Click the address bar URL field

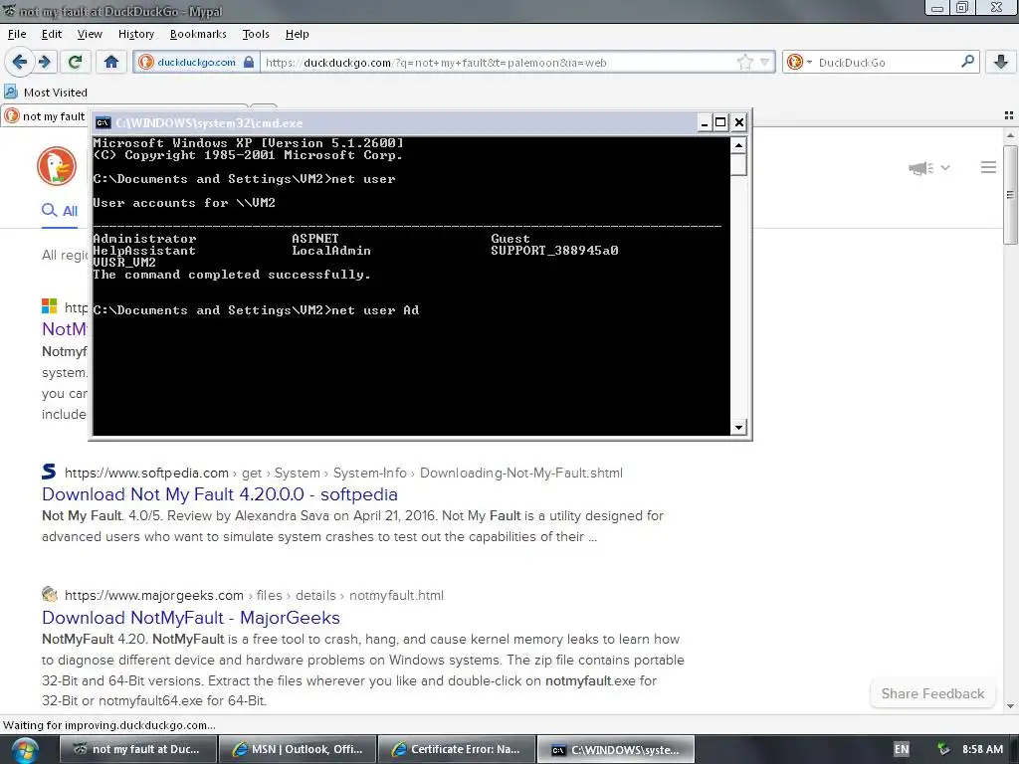[x=498, y=63]
